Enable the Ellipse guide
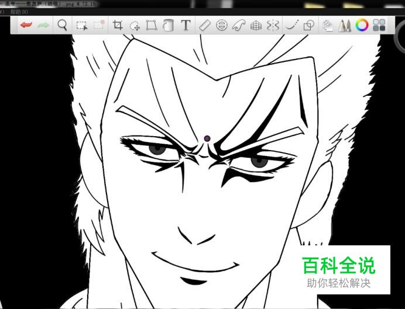 click(222, 25)
